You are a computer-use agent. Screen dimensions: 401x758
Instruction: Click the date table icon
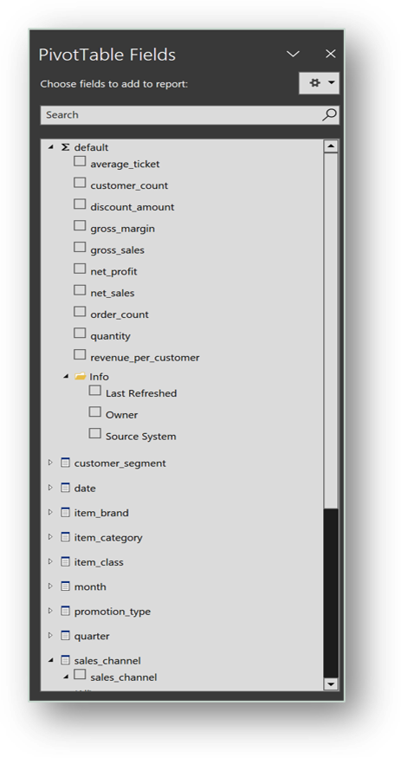[65, 487]
